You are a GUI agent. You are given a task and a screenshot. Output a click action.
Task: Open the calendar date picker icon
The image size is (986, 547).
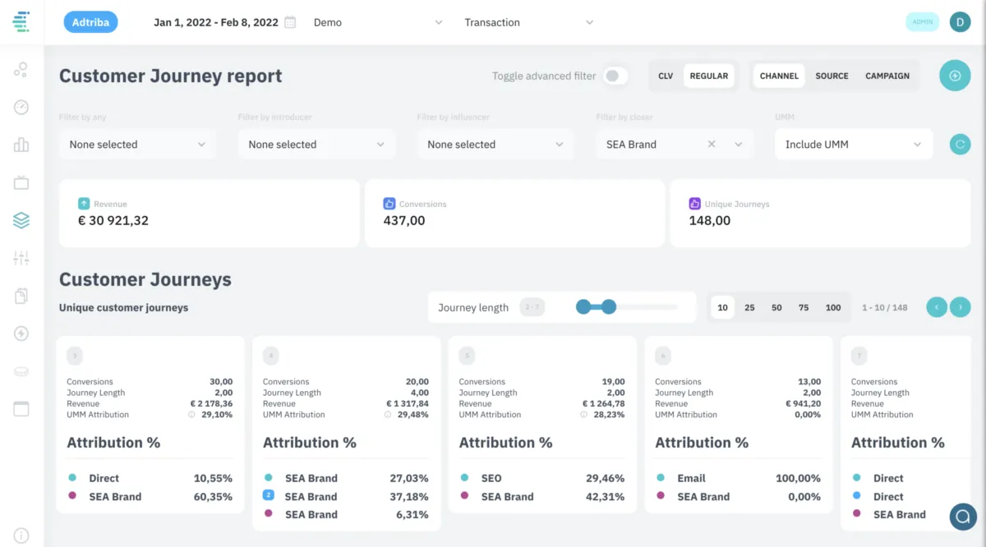290,22
